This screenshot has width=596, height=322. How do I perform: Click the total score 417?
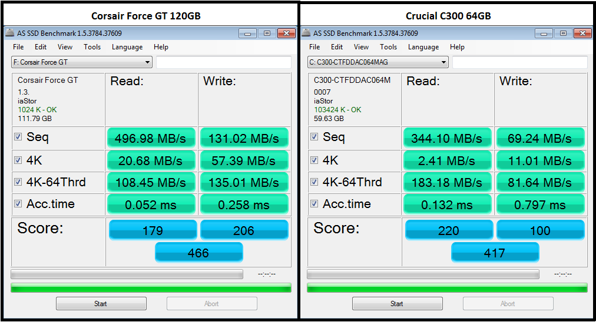(x=495, y=253)
